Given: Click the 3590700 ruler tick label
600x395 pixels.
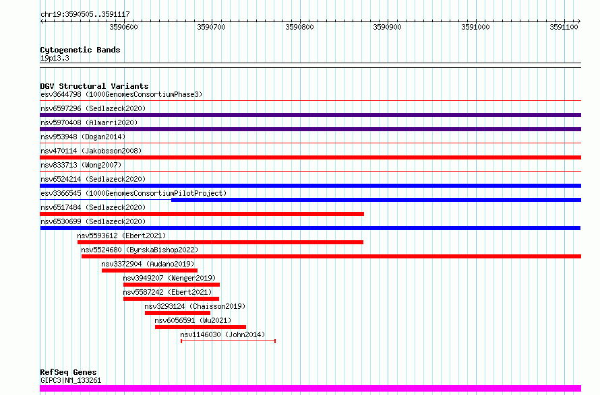Looking at the screenshot, I should 211,27.
